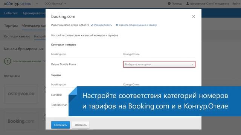Click the Каналы бронирования heading
Viewport: 241px width, 135px height.
click(x=24, y=49)
